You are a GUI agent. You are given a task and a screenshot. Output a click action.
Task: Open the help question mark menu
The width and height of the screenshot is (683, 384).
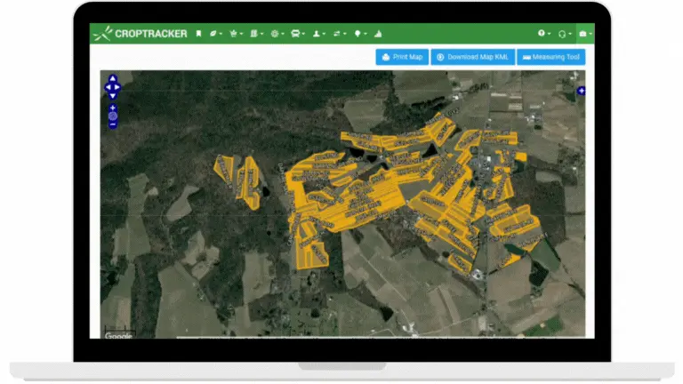[544, 33]
